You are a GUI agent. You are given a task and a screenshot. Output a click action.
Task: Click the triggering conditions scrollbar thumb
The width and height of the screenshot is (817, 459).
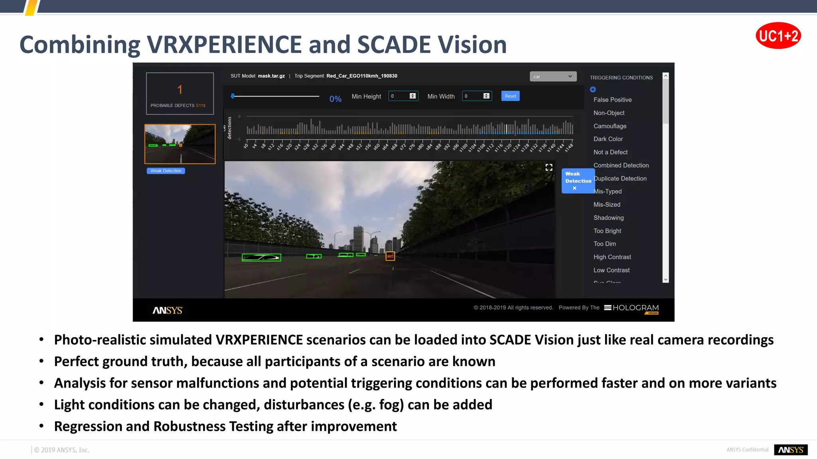click(x=665, y=102)
